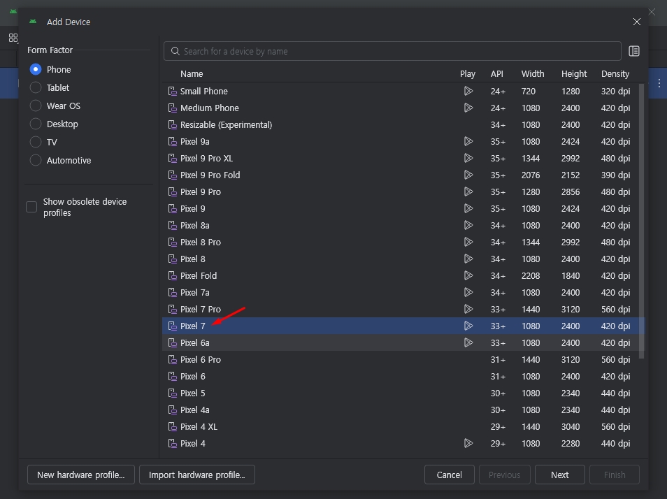Image resolution: width=667 pixels, height=499 pixels.
Task: Cancel the Add Device dialog
Action: 449,475
